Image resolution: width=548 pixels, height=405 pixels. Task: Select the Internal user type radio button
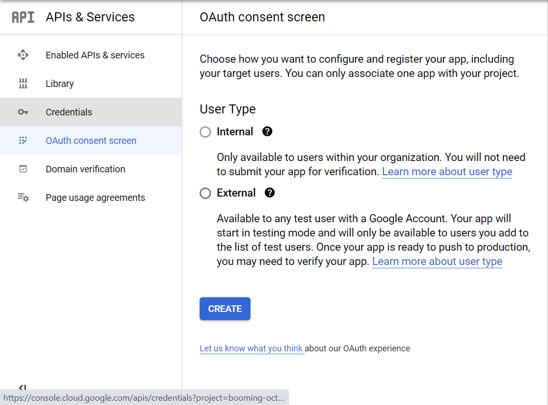(x=205, y=132)
